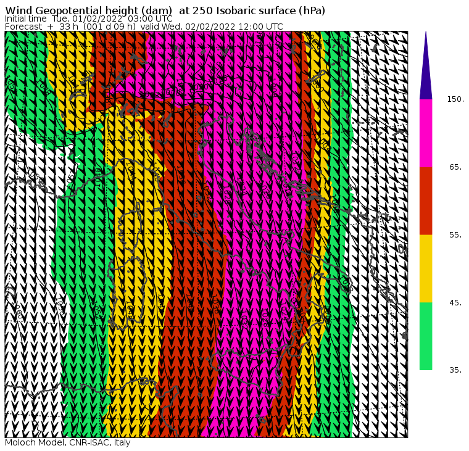469x451 pixels.
Task: Click the 'Initial time Tue, 01/02/2022 03:00 UTC' line
Action: 88,19
